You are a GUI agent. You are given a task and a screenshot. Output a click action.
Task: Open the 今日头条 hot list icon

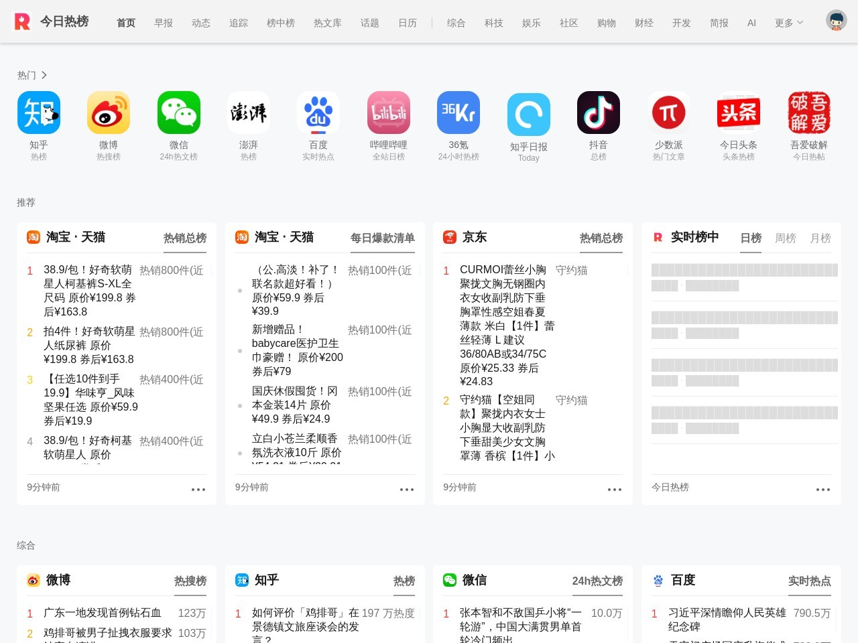[x=739, y=113]
